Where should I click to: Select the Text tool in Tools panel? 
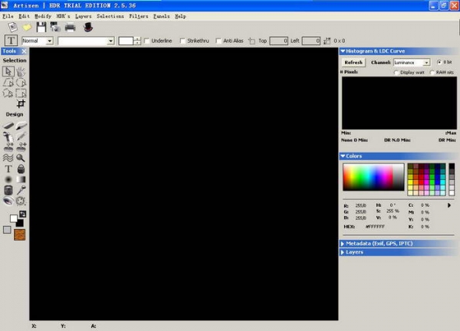[8, 169]
